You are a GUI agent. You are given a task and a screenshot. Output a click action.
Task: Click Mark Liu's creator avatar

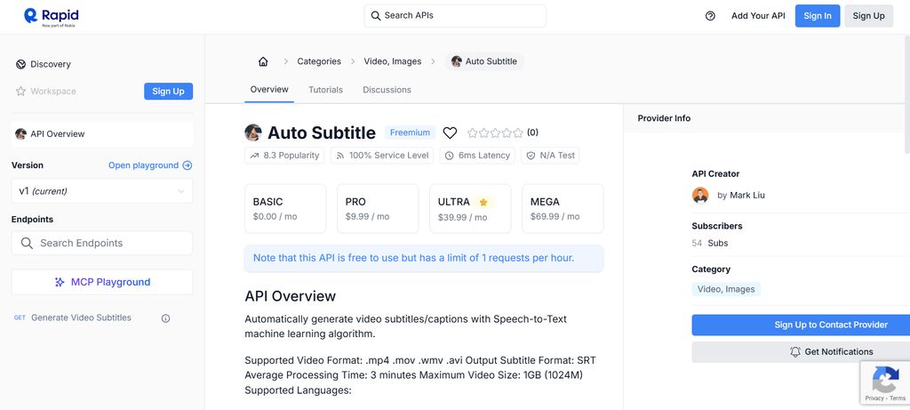tap(700, 195)
